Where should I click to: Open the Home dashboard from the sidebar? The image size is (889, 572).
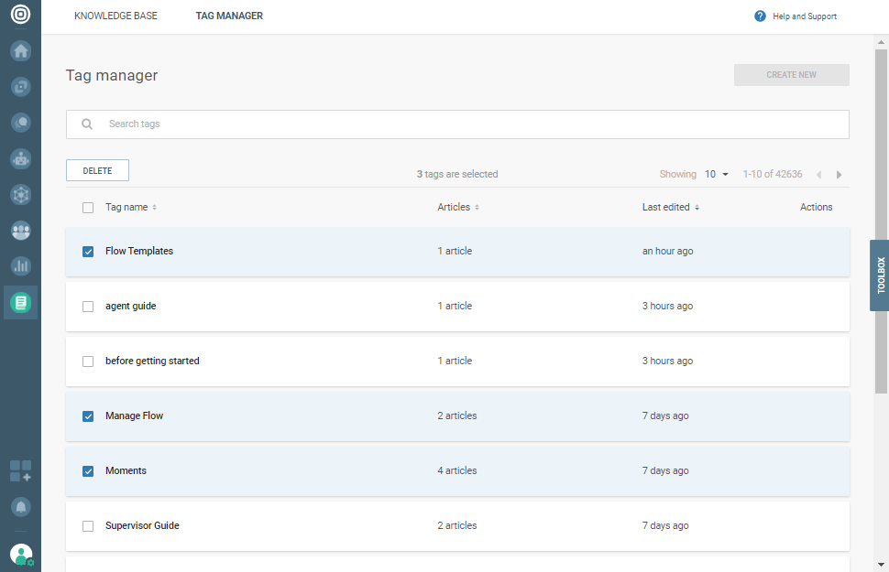tap(20, 50)
